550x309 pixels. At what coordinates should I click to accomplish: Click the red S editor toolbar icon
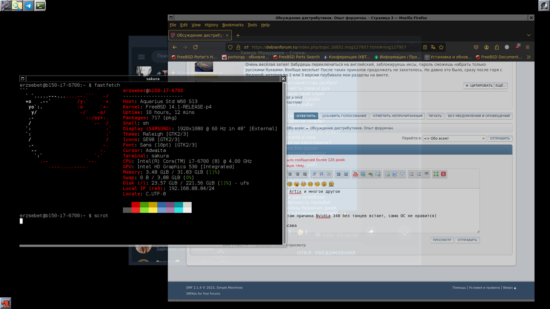click(443, 174)
